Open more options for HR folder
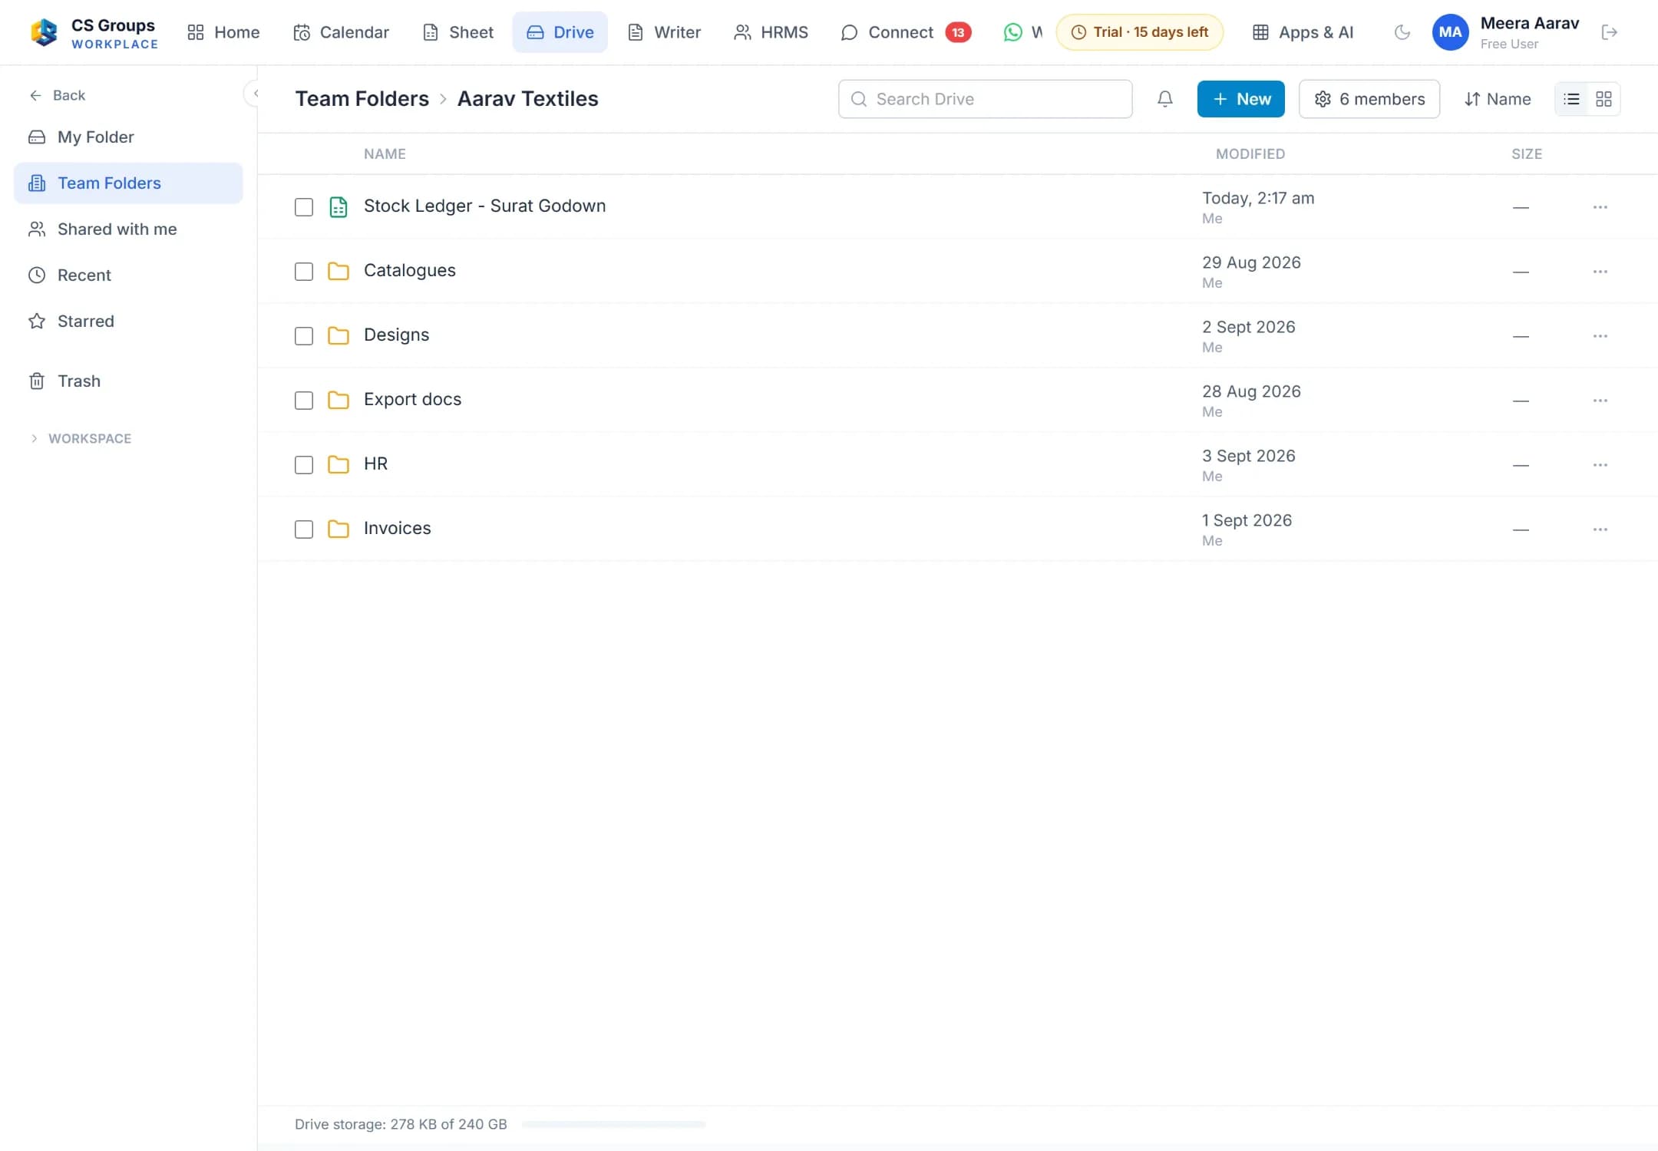This screenshot has height=1151, width=1658. (1600, 465)
